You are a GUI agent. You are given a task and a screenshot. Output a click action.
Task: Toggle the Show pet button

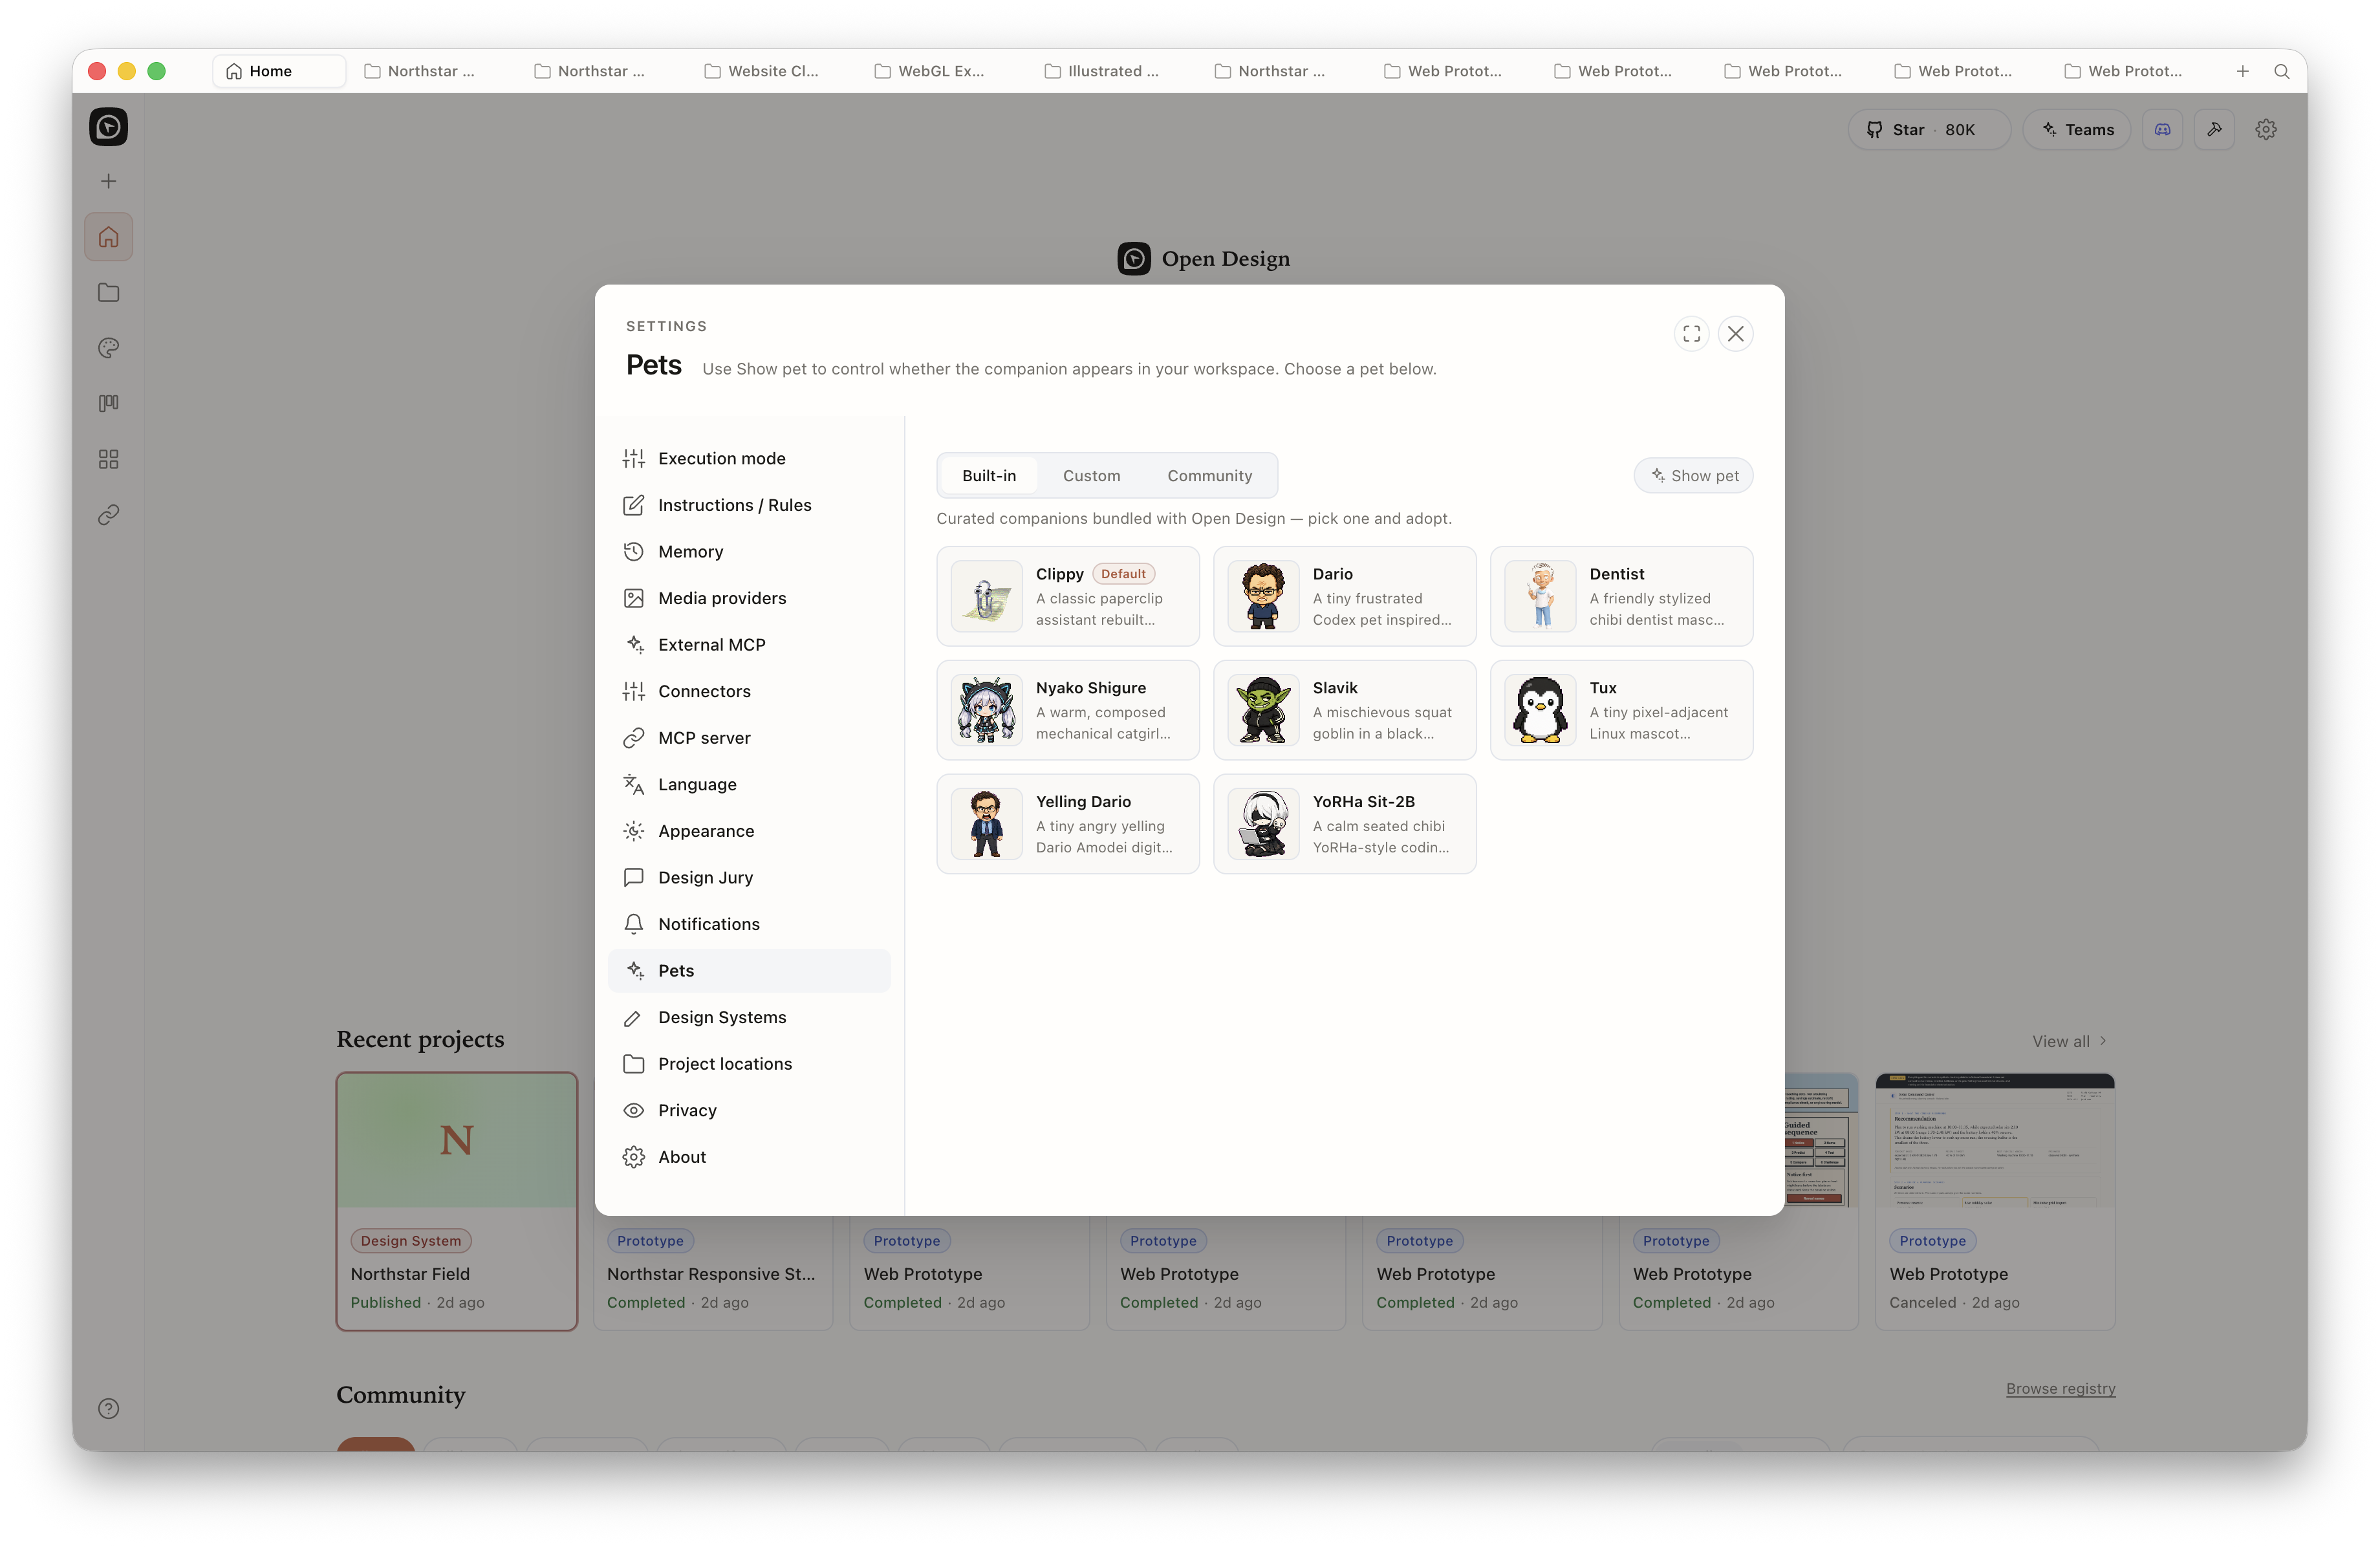pos(1693,476)
